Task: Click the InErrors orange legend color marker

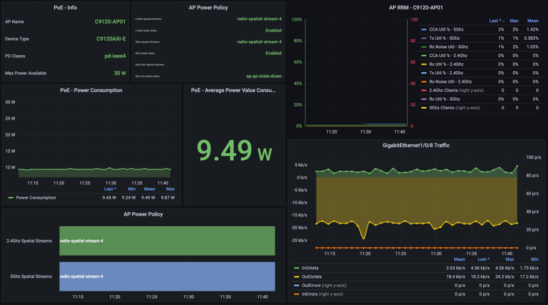Action: (x=297, y=294)
